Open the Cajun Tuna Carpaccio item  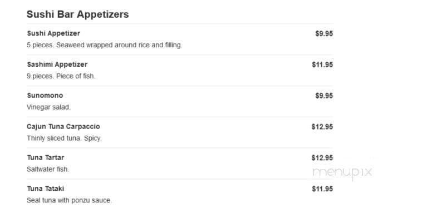pyautogui.click(x=63, y=126)
